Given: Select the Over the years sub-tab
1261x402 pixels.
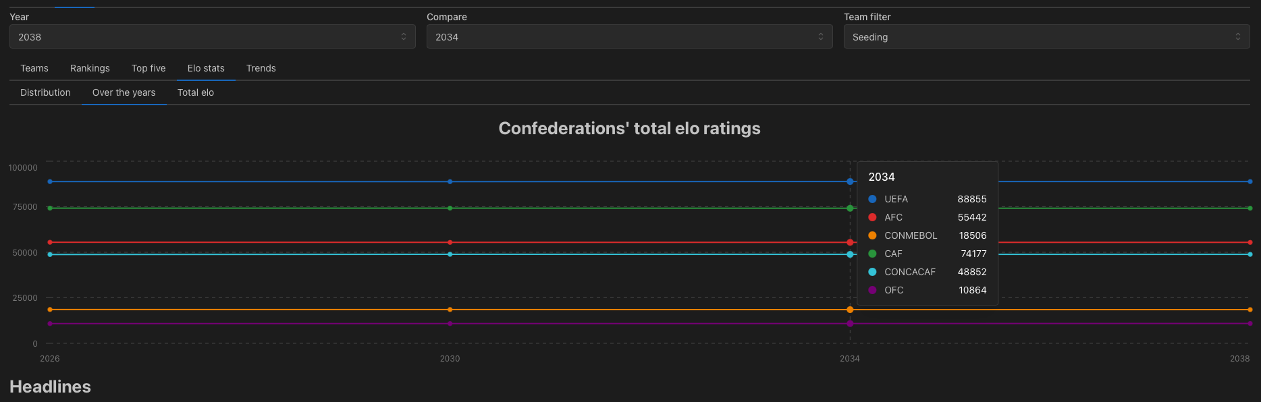Looking at the screenshot, I should tap(124, 92).
